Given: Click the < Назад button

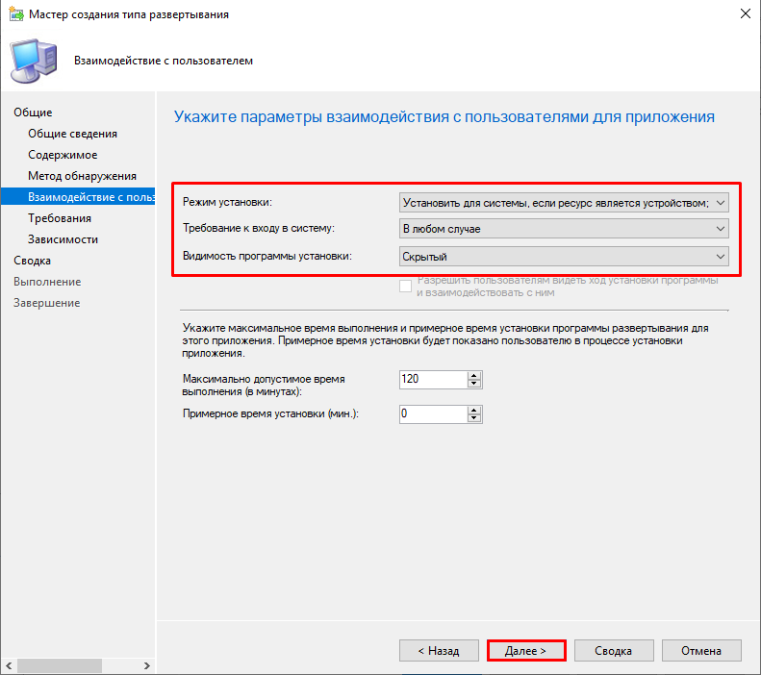Looking at the screenshot, I should click(439, 651).
